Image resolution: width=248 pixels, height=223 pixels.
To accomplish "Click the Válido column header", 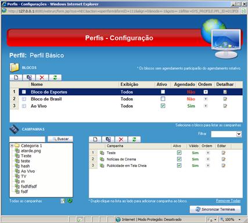I will (193, 146).
